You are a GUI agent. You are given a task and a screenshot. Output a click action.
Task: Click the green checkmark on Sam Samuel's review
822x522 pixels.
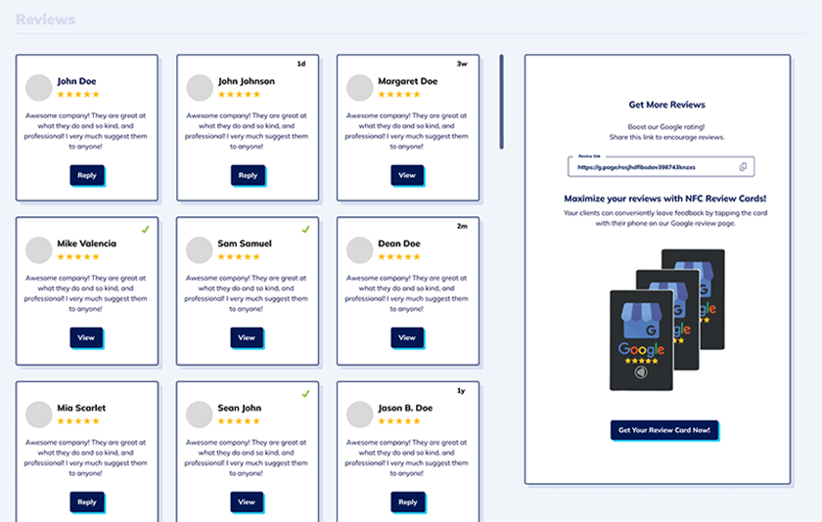click(x=305, y=230)
